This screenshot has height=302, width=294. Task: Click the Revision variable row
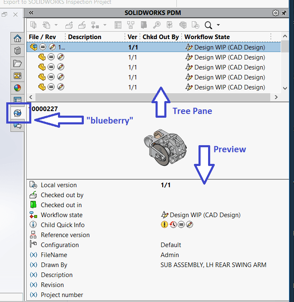pos(158,285)
